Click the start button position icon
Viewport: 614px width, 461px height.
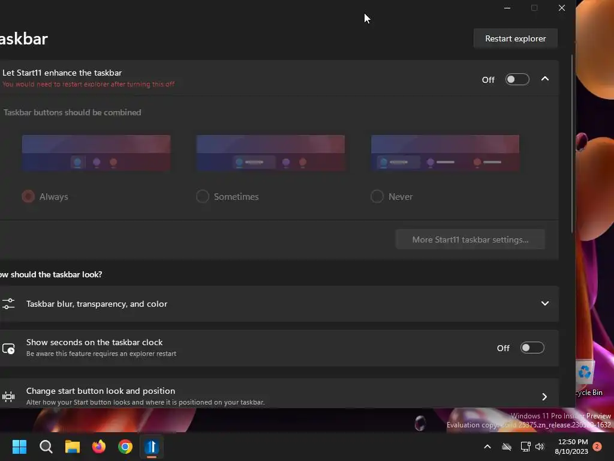8,397
